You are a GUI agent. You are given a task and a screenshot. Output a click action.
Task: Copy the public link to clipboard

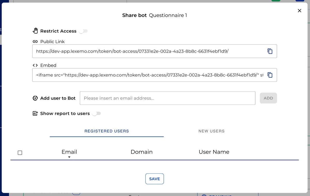click(270, 51)
